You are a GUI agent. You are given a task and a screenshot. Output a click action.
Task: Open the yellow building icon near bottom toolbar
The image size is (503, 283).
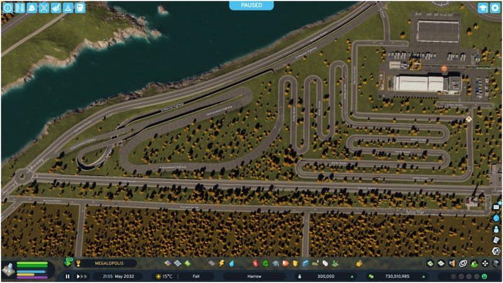click(359, 264)
